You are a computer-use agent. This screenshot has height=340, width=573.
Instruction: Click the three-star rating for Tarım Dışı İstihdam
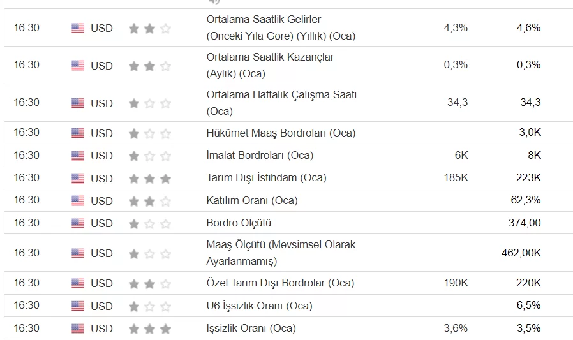(150, 179)
